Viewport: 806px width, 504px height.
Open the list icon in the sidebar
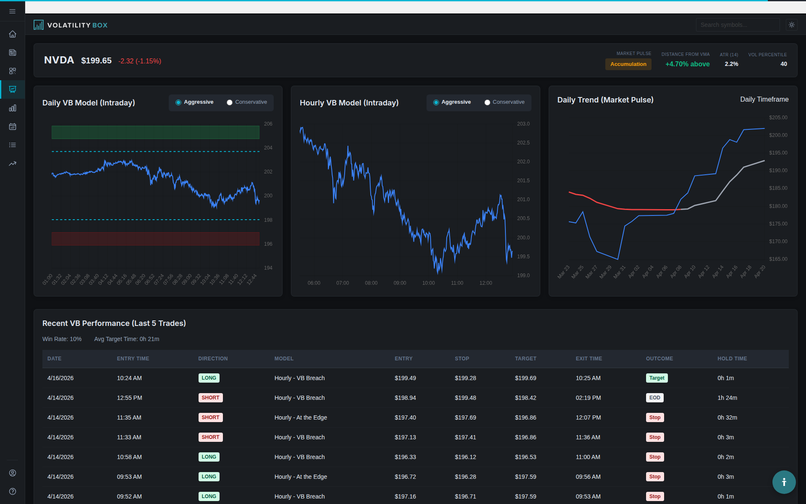[x=13, y=145]
